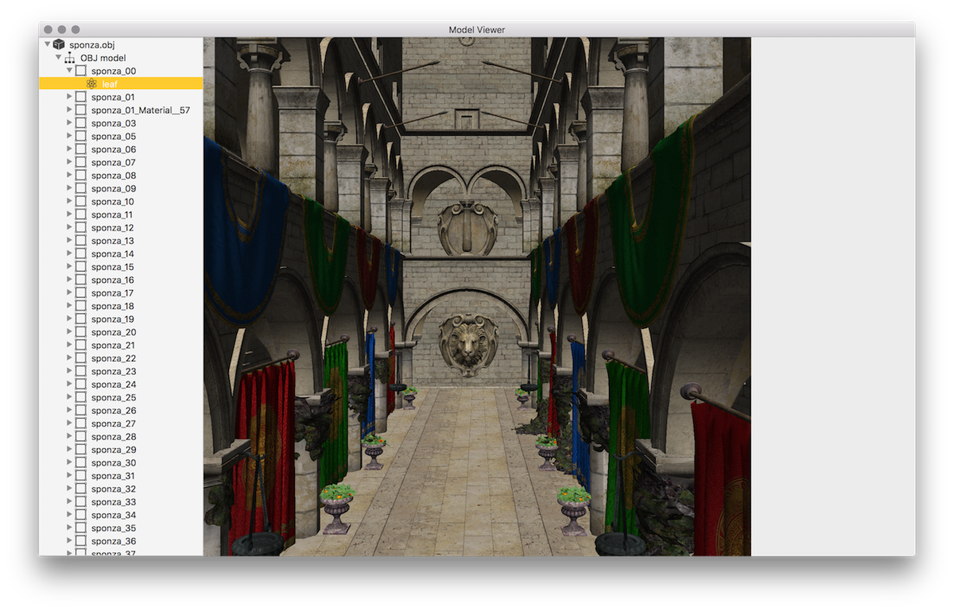Image resolution: width=954 pixels, height=611 pixels.
Task: Click the square mesh icon for sponza_03
Action: pyautogui.click(x=80, y=123)
